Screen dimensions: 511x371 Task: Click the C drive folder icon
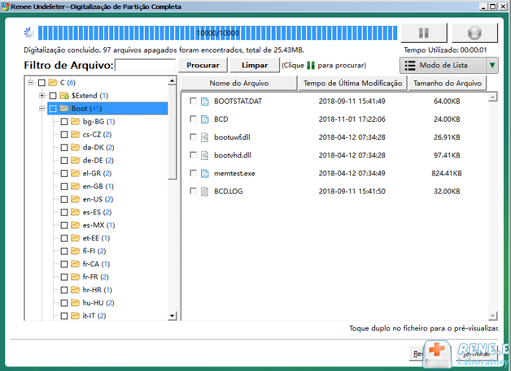pos(53,82)
